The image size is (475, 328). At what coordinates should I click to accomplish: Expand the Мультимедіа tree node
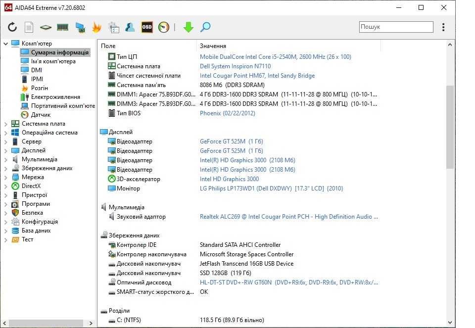click(5, 159)
